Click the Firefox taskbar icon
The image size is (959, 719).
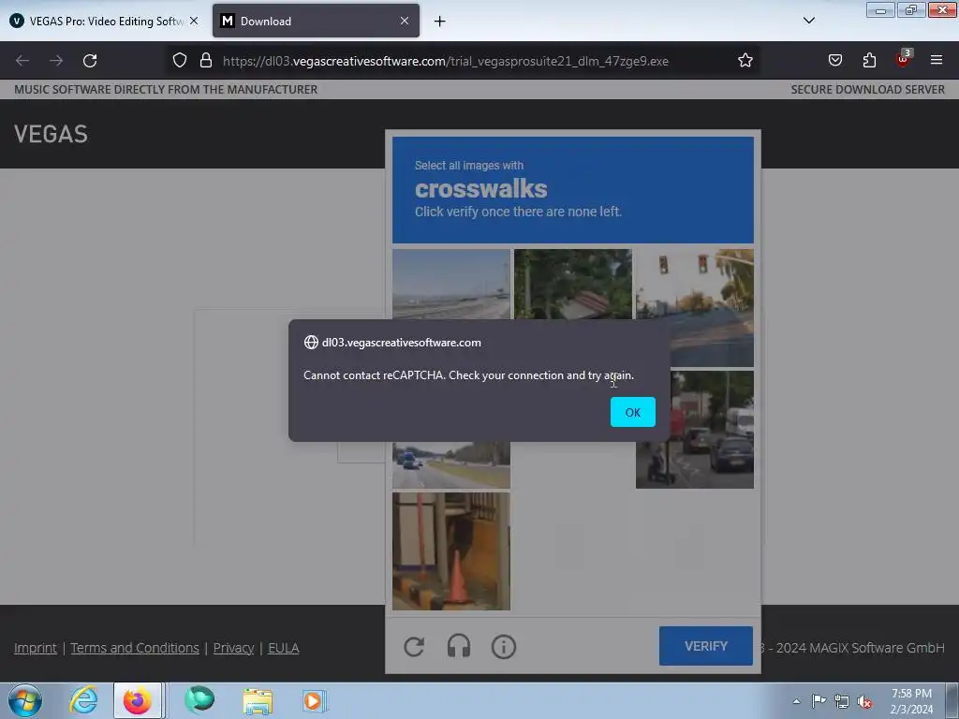point(138,700)
